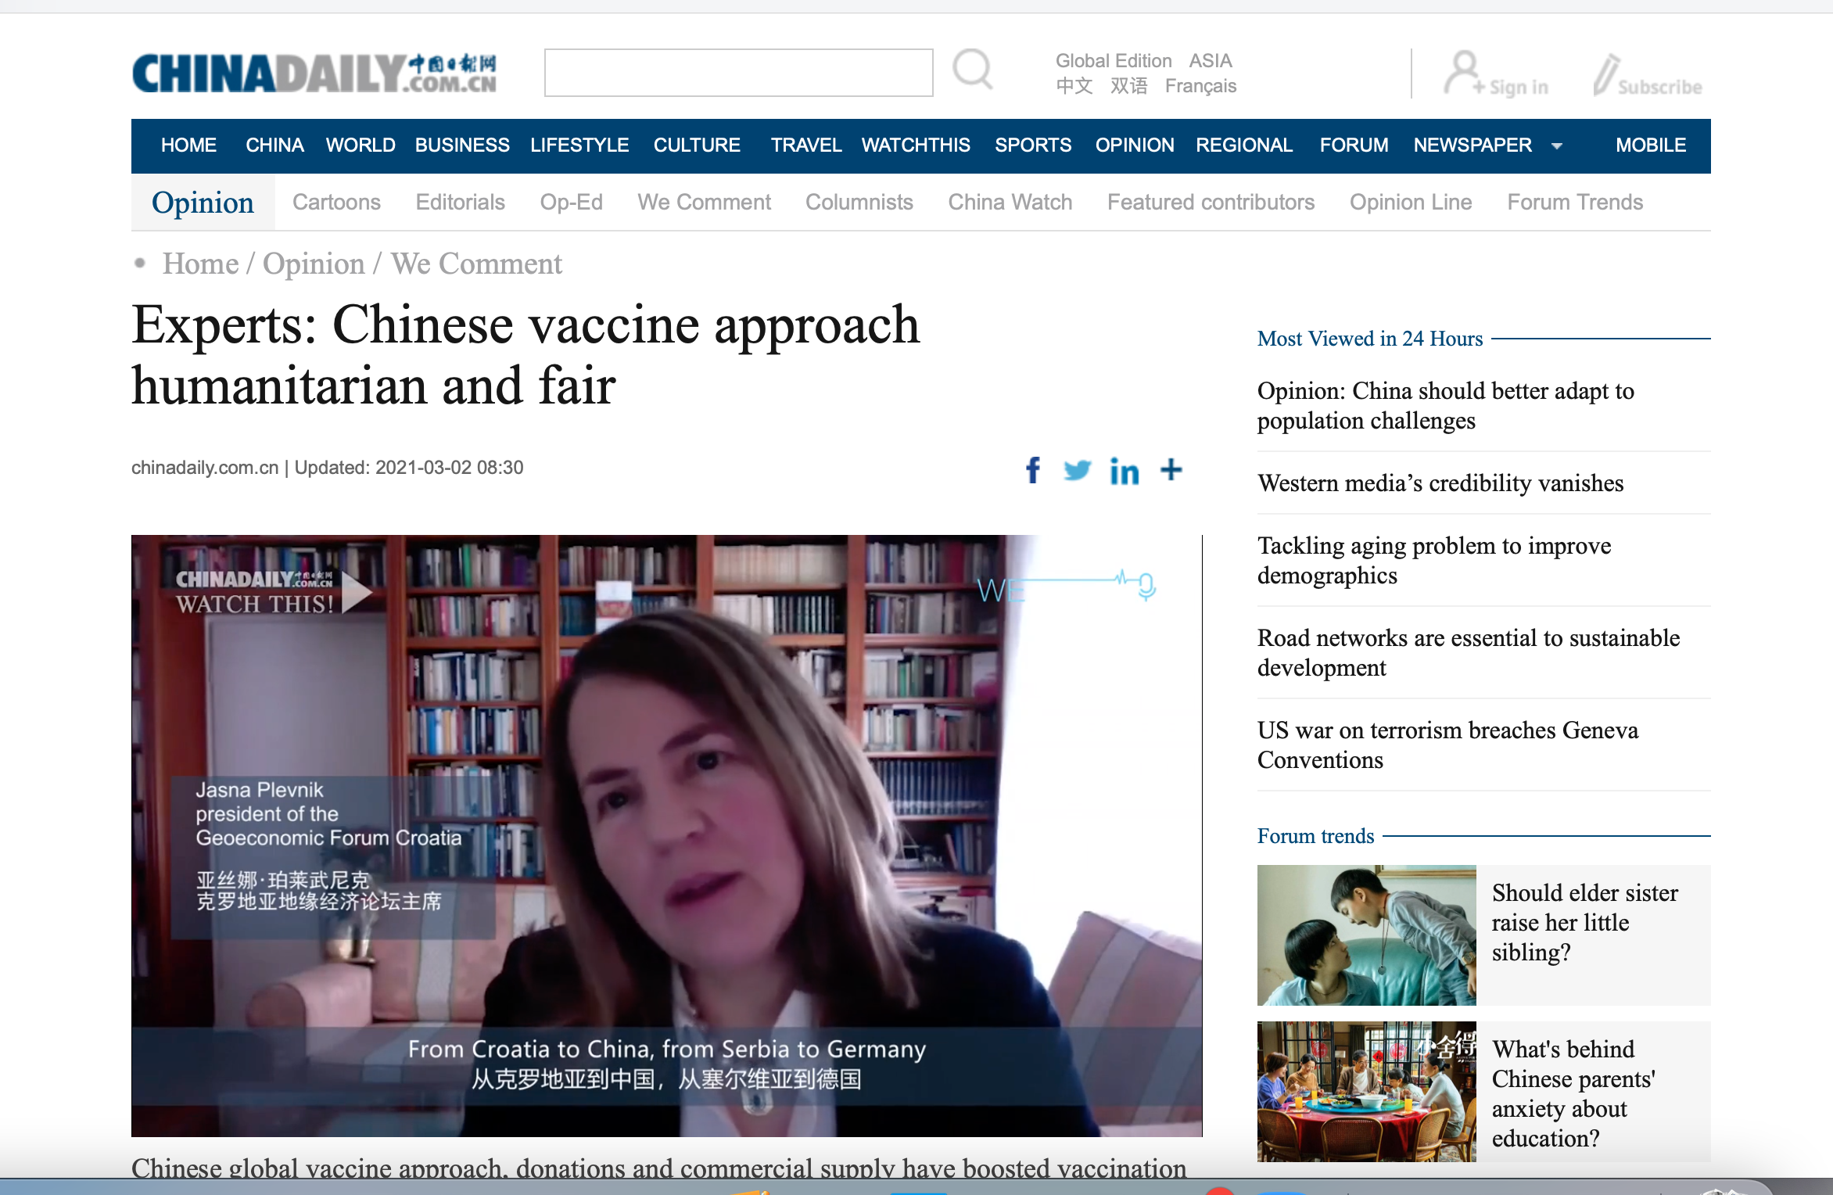This screenshot has width=1833, height=1195.
Task: Open MOBILE page
Action: [x=1651, y=145]
